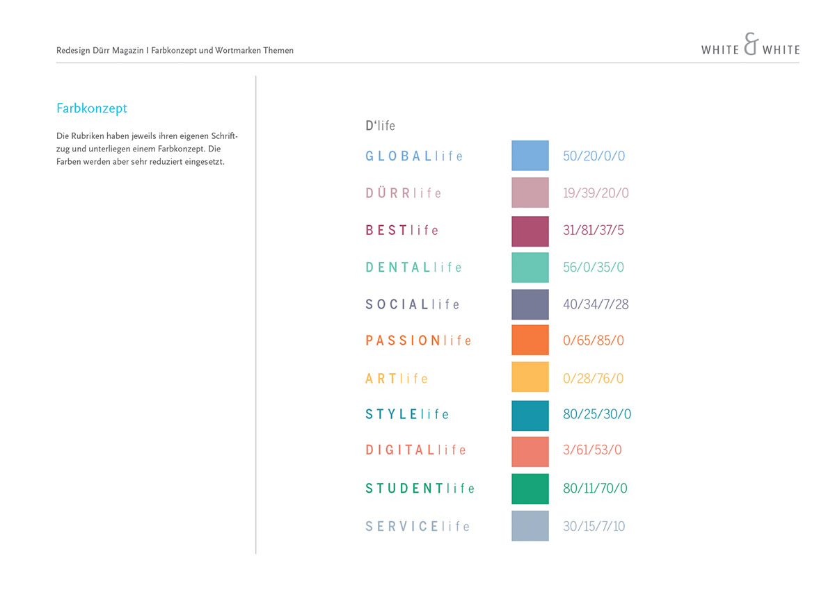Click the CMYK value 31/81/37/5
The image size is (835, 590).
[x=593, y=230]
